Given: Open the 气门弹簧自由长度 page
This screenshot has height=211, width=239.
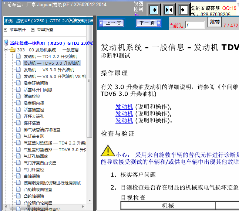Looking at the screenshot, I should [40, 163].
